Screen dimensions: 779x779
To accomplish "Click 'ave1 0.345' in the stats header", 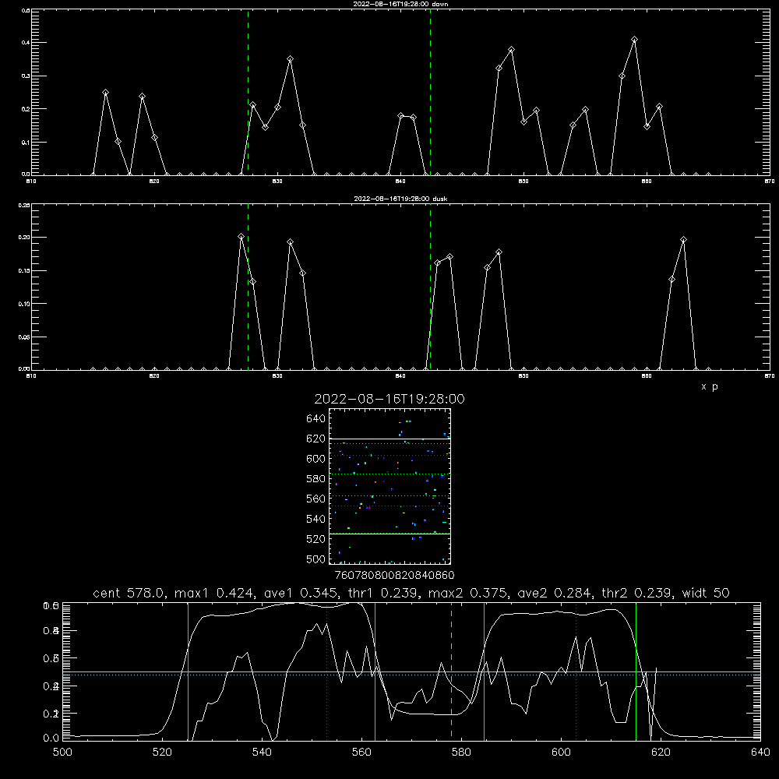I will click(300, 593).
